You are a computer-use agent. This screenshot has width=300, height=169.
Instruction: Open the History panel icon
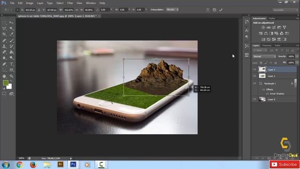[247, 22]
